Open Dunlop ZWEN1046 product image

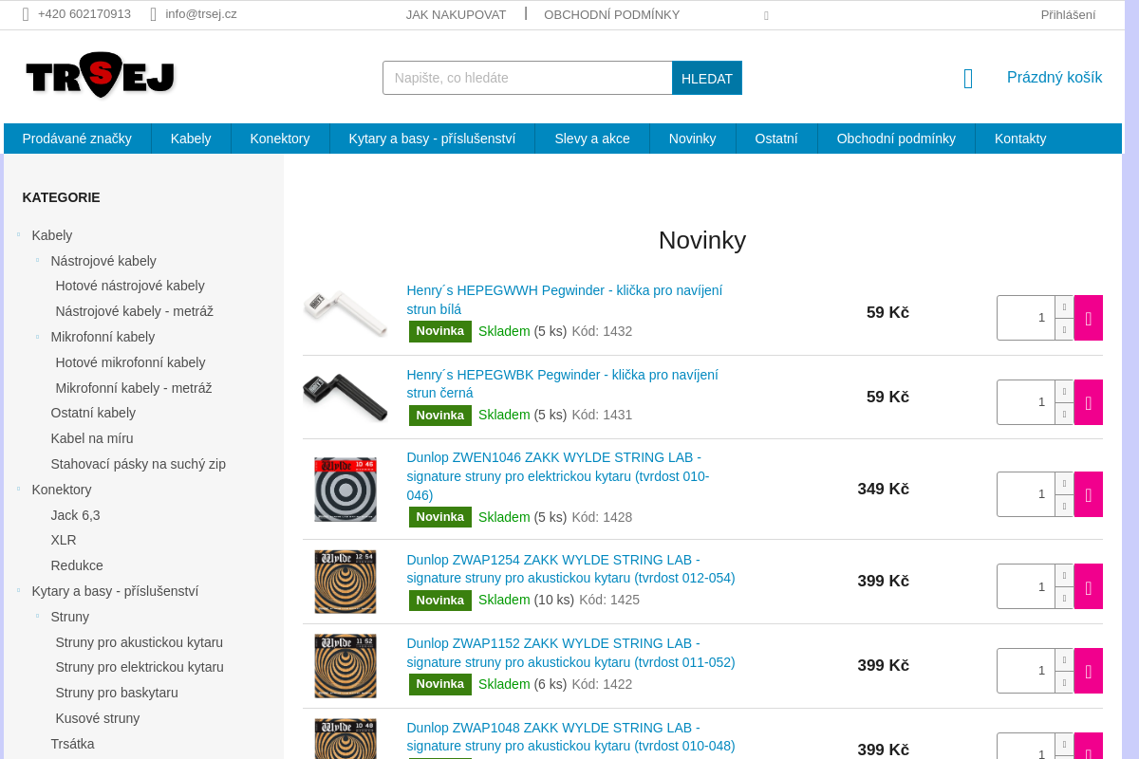tap(345, 489)
